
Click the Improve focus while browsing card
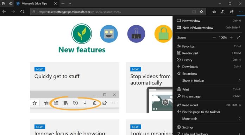click(x=75, y=127)
